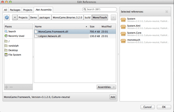
Task: Click the System reference package icon
Action: (x=123, y=20)
